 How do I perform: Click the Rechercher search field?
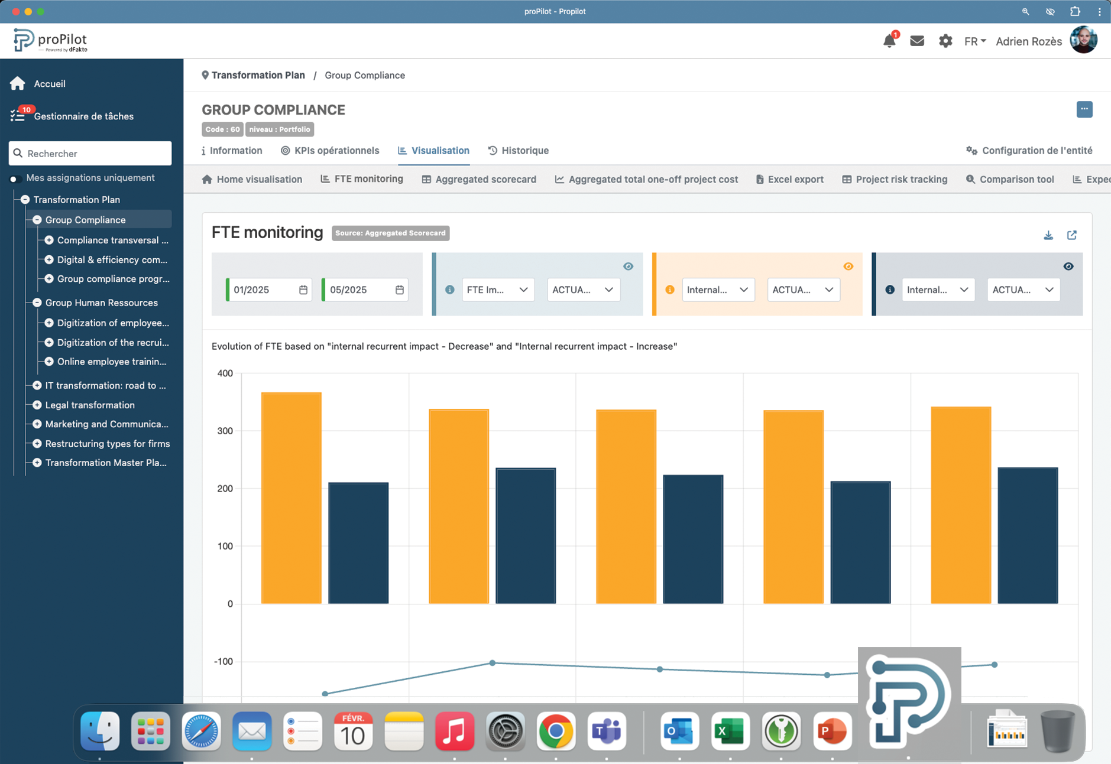(90, 154)
